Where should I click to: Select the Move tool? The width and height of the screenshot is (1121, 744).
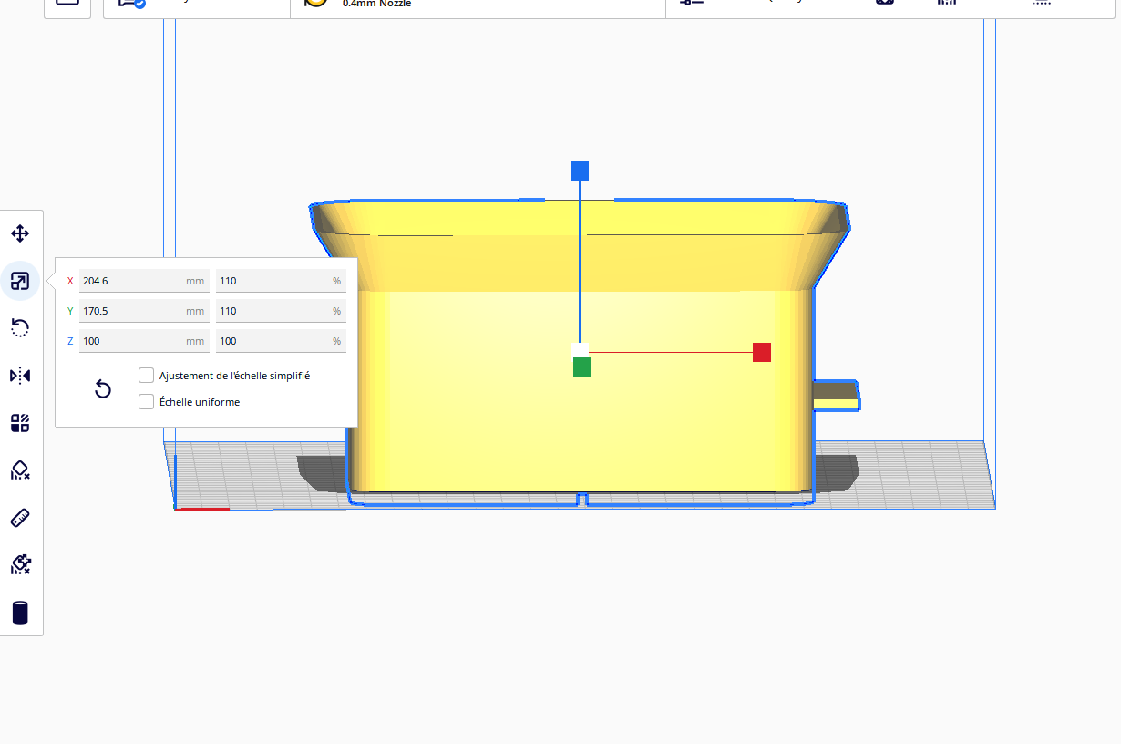(x=20, y=233)
